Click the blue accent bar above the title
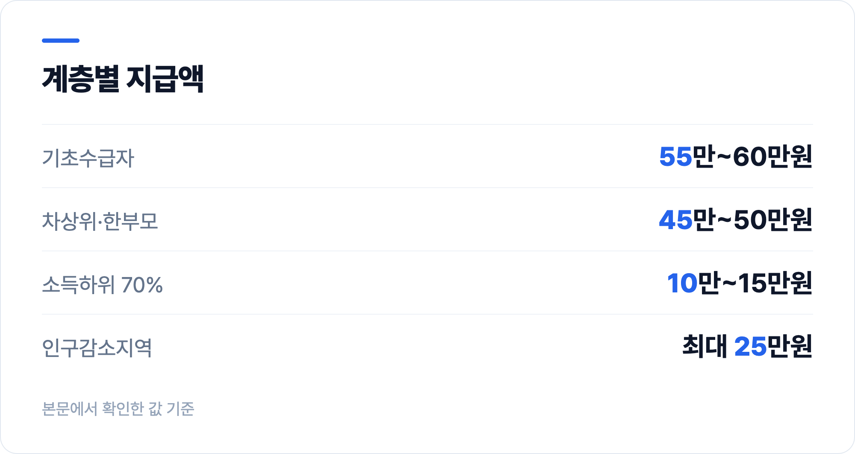 61,41
